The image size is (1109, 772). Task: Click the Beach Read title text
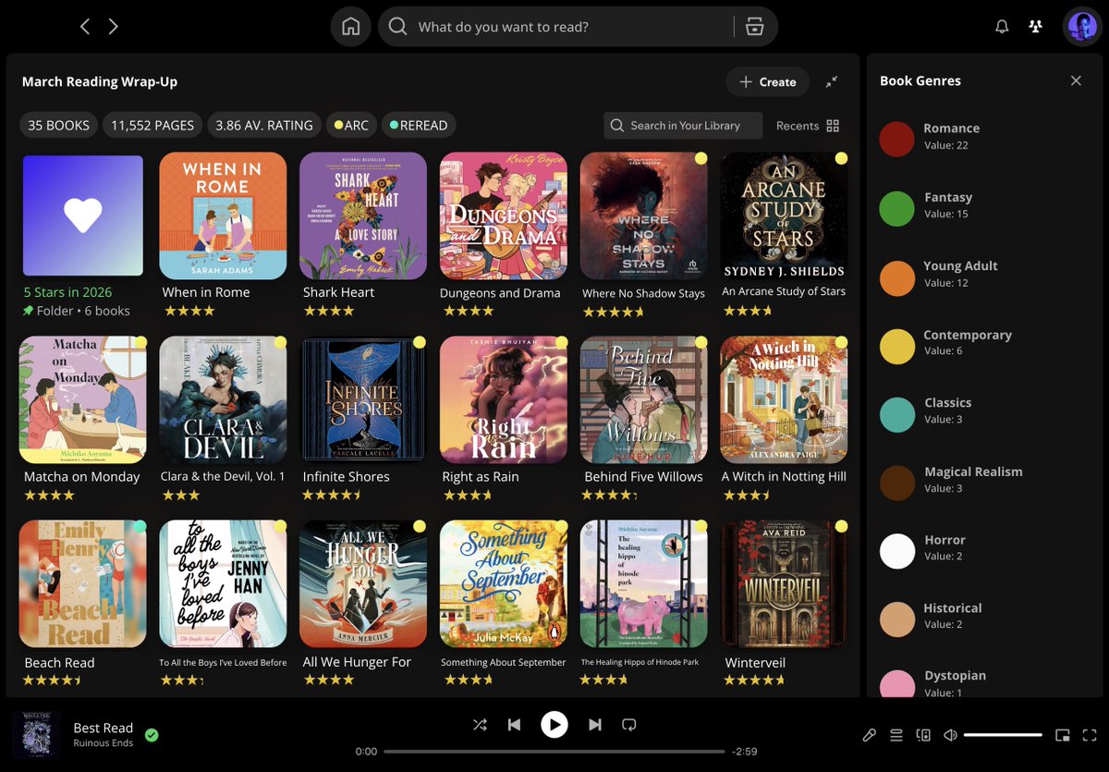tap(59, 663)
